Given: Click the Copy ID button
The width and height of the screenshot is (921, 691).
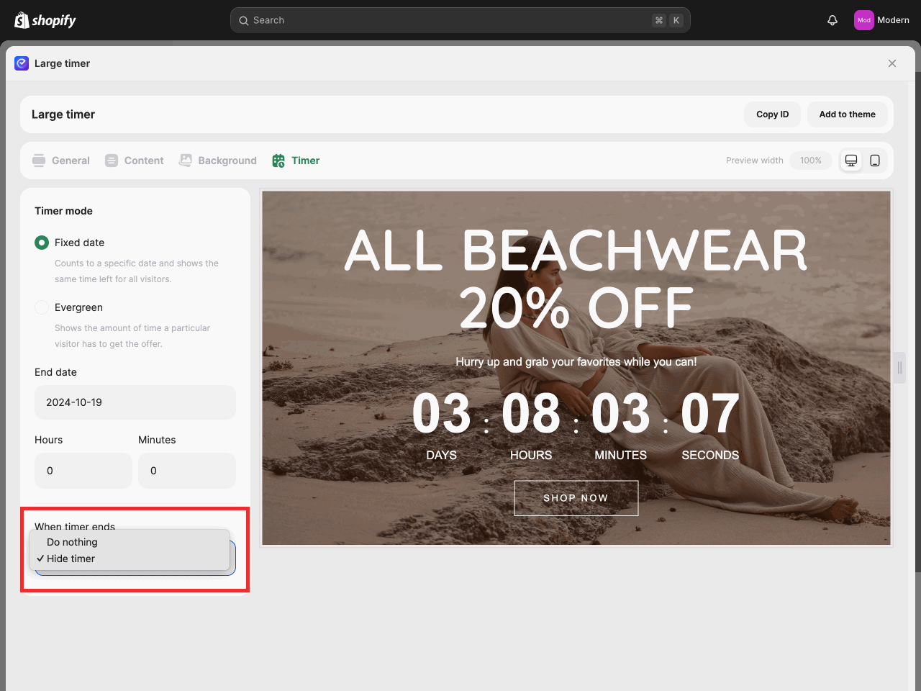Looking at the screenshot, I should click(x=772, y=114).
